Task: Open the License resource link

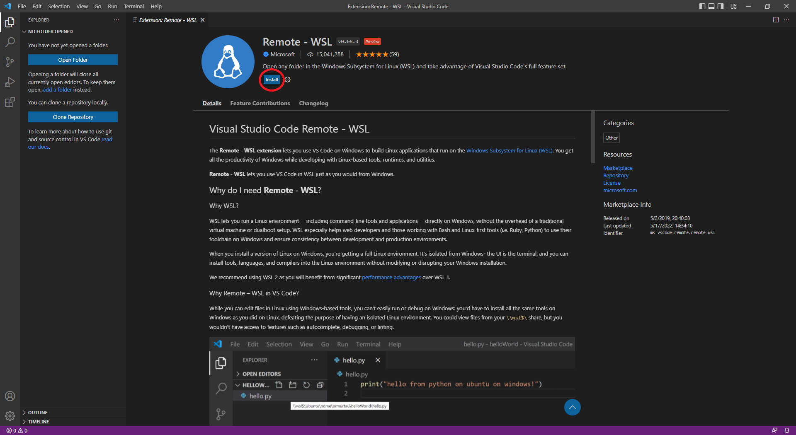Action: [x=612, y=183]
